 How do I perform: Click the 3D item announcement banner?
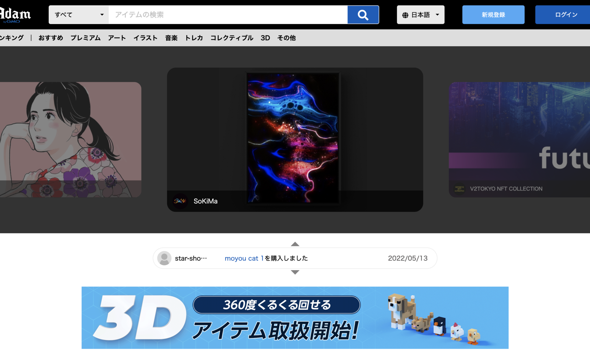pos(295,317)
